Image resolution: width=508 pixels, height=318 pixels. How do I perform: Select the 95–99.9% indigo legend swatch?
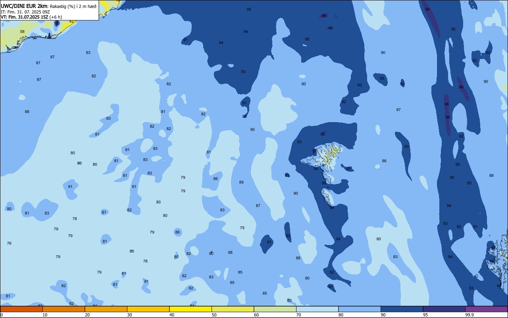point(444,309)
